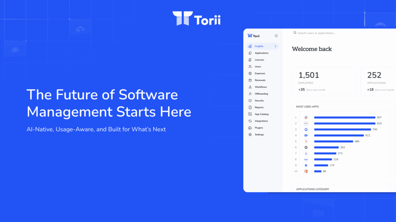
Task: Click the Users people icon
Action: click(250, 67)
